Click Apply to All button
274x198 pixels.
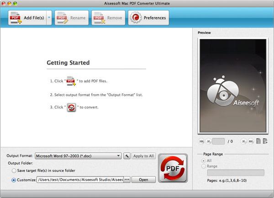(143, 156)
